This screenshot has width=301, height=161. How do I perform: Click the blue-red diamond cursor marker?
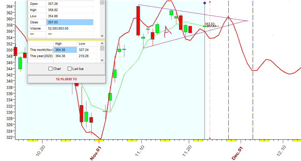pos(205,3)
